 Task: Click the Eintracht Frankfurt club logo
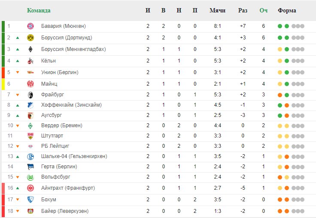point(30,188)
